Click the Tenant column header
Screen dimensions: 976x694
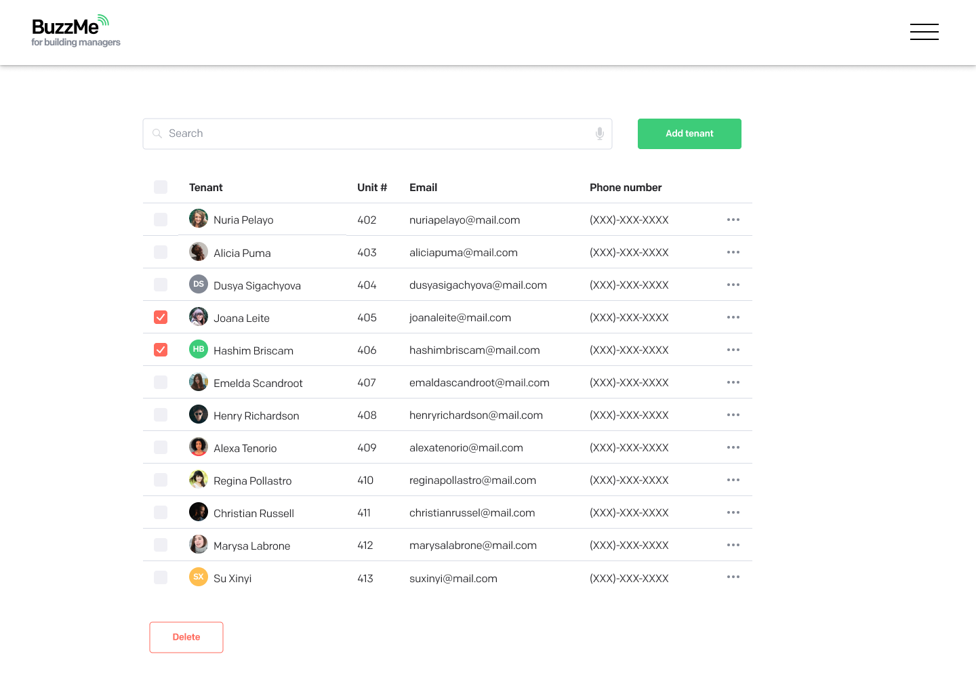[206, 188]
